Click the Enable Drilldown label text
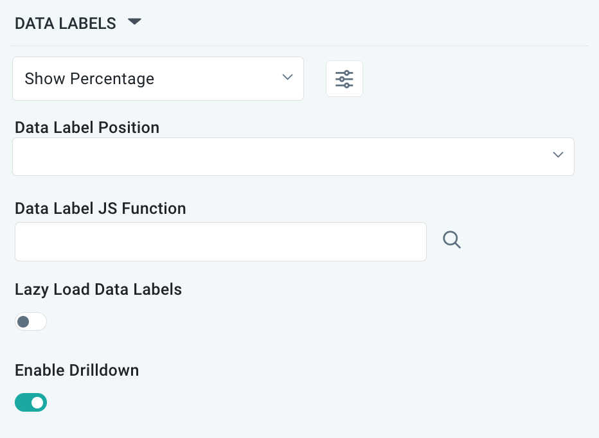Image resolution: width=599 pixels, height=438 pixels. pos(76,370)
